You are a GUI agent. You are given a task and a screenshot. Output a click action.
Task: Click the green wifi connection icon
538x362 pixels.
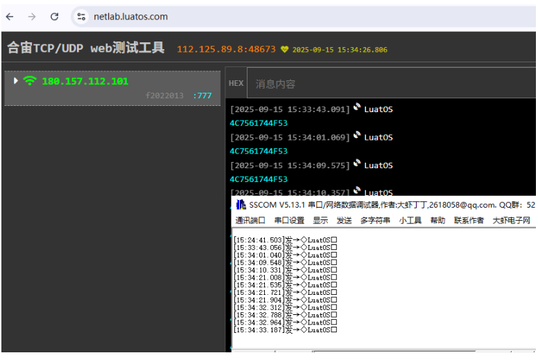point(30,81)
